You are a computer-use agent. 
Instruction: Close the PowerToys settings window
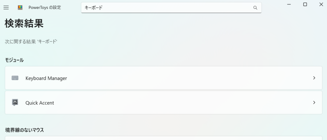(x=321, y=4)
